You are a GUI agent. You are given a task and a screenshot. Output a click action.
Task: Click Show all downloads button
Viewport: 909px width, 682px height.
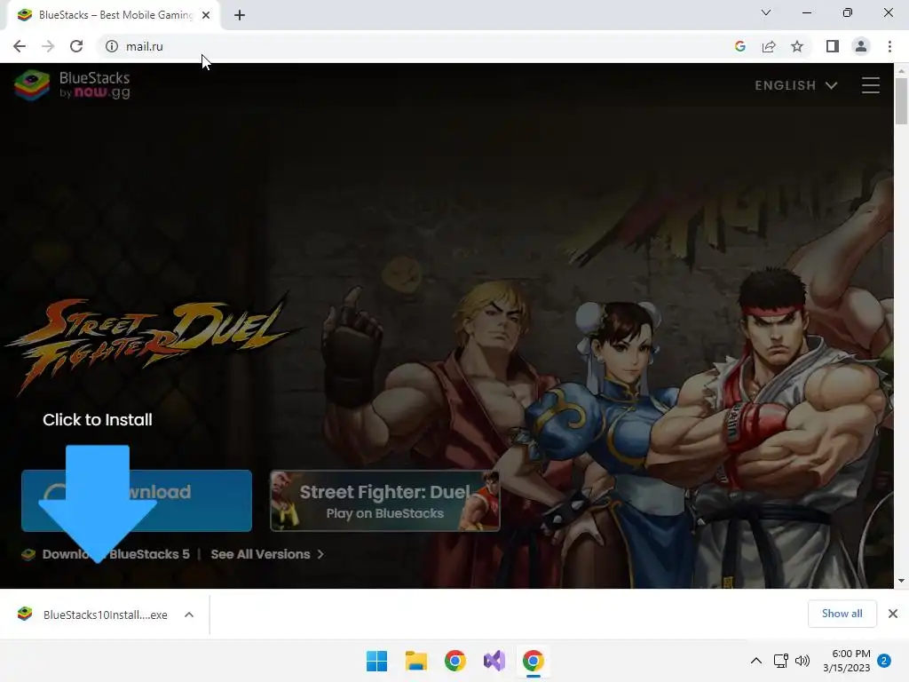point(842,614)
